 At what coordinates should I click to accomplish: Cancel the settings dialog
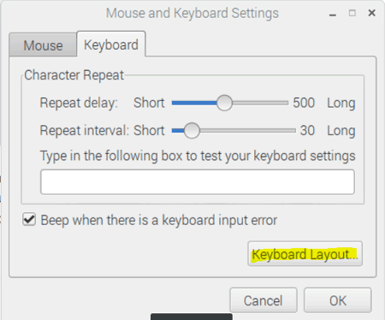click(264, 300)
